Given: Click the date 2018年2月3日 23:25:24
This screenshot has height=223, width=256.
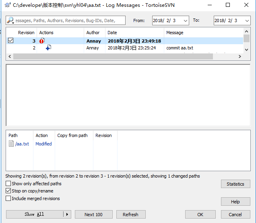Looking at the screenshot, I should [132, 48].
